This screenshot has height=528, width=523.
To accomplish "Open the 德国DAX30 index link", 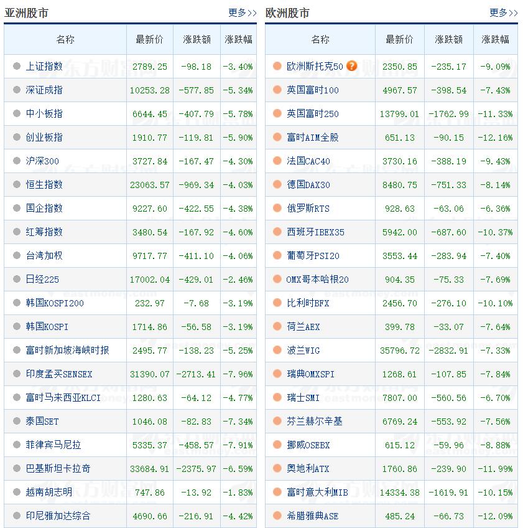I will click(x=308, y=184).
